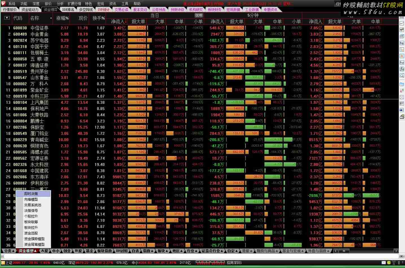Select stock 贵州茅台 in the list

pos(40,71)
